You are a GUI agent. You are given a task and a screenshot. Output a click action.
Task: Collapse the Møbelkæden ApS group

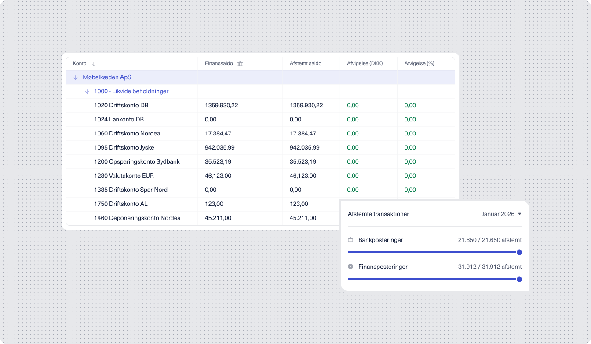click(76, 77)
